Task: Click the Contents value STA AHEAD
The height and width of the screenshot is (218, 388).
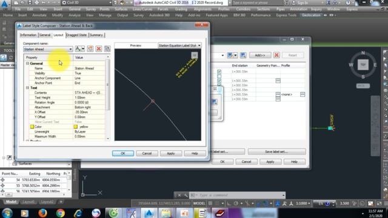Action: coord(89,93)
